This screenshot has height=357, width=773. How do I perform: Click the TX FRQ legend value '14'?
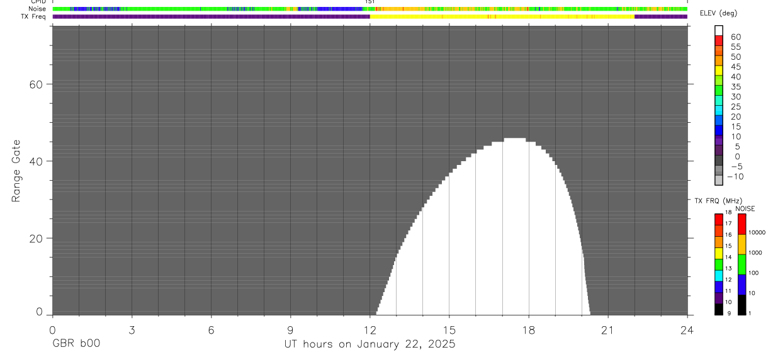pyautogui.click(x=728, y=257)
